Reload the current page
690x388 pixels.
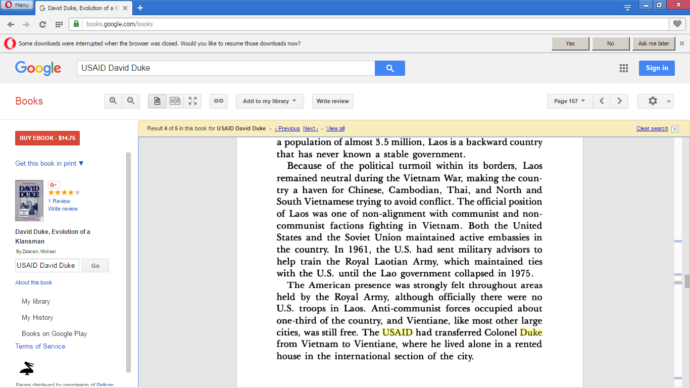pyautogui.click(x=42, y=24)
